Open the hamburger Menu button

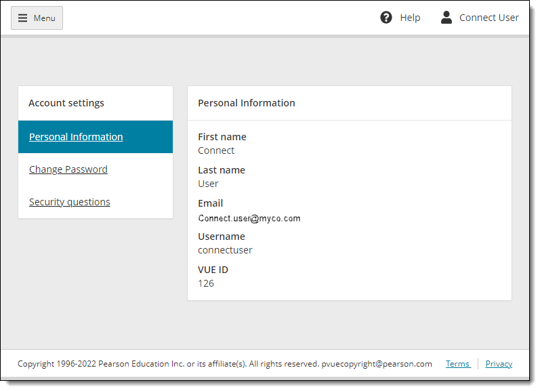(37, 18)
